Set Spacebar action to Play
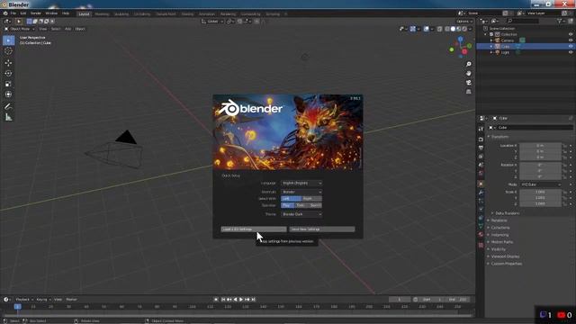576x324 pixels. [x=287, y=205]
